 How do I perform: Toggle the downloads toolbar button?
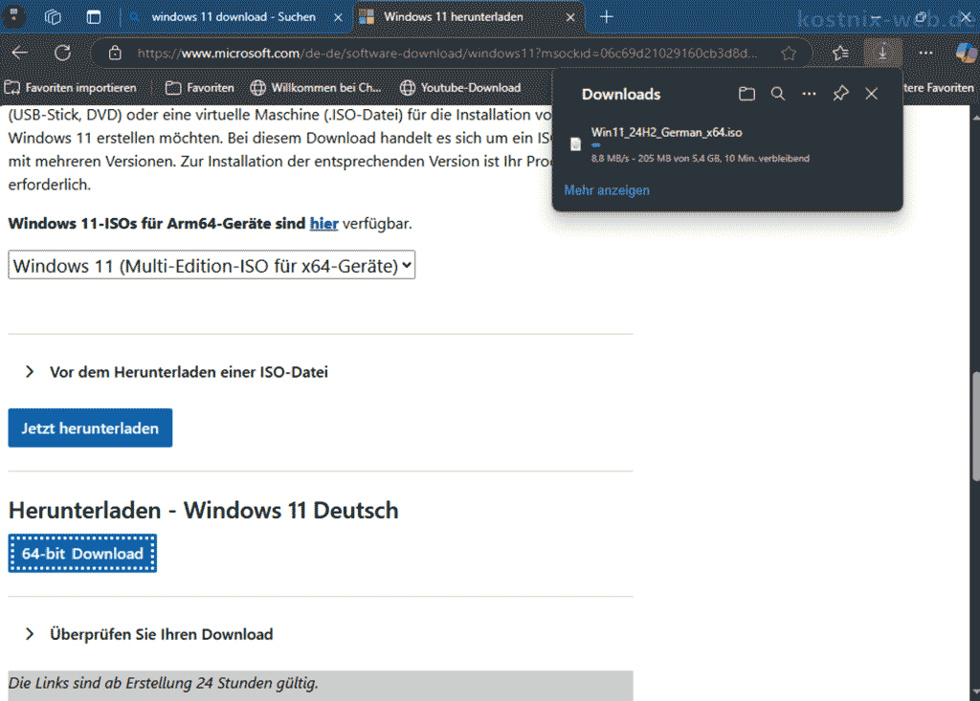click(882, 53)
